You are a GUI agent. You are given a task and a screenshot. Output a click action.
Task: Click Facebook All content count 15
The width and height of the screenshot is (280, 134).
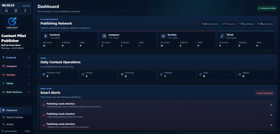point(44,46)
